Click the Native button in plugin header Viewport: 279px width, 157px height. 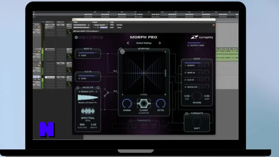tap(119, 28)
